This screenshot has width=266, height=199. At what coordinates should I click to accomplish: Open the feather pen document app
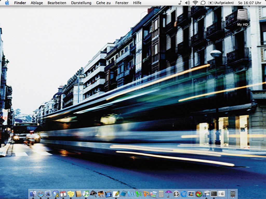click(116, 194)
